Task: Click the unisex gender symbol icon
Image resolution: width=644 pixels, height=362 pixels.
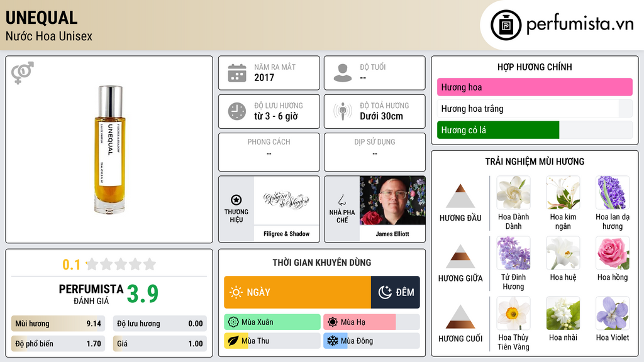Action: (23, 73)
